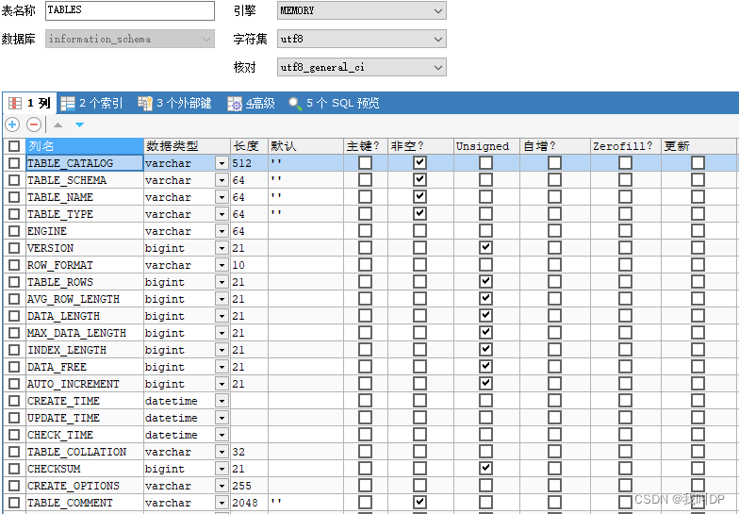The height and width of the screenshot is (514, 739).
Task: Expand data type dropdown for VERSION
Action: 222,248
